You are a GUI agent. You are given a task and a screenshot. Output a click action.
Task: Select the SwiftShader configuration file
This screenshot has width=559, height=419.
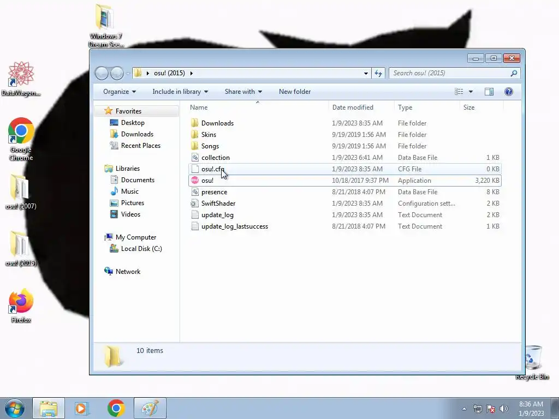pos(345,203)
